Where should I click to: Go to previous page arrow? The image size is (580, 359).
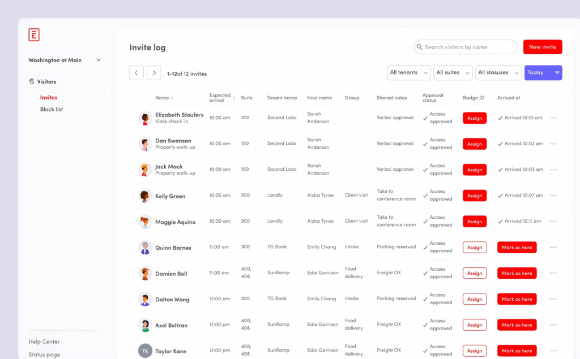click(x=137, y=73)
